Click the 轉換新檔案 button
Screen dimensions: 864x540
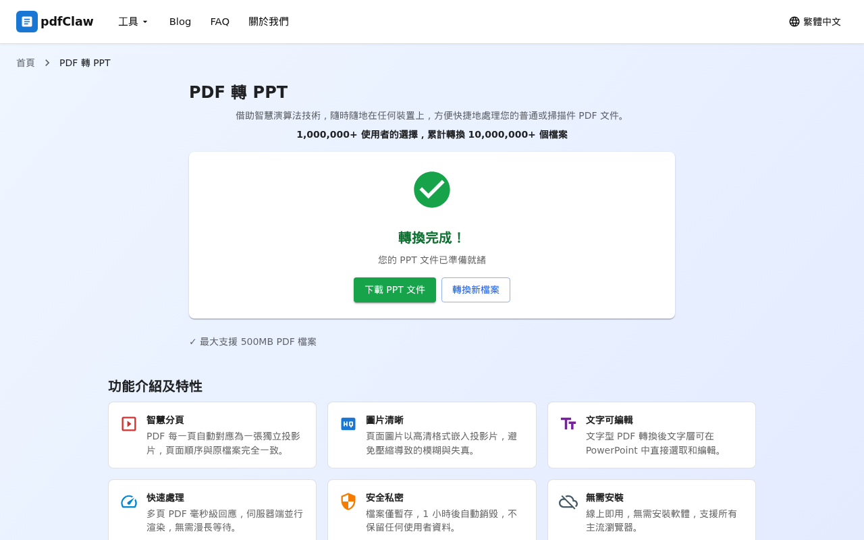click(476, 290)
